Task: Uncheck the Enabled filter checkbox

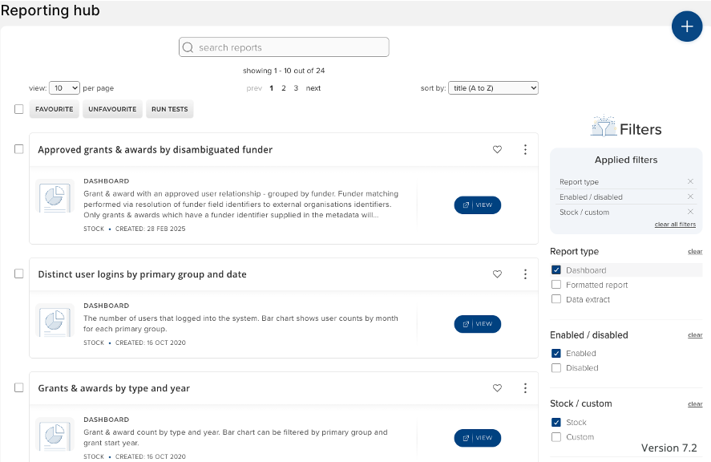Action: pyautogui.click(x=556, y=353)
